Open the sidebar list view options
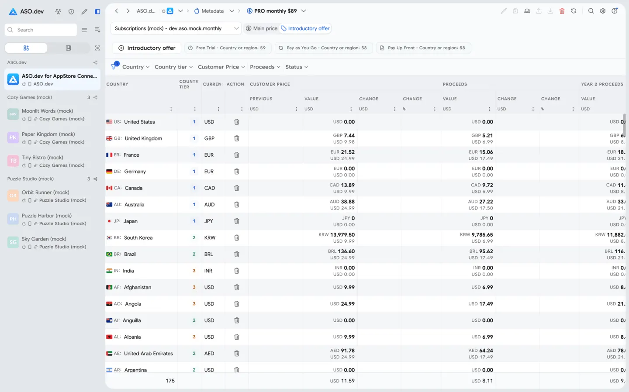Screen dimensions: 629x392 (84, 30)
